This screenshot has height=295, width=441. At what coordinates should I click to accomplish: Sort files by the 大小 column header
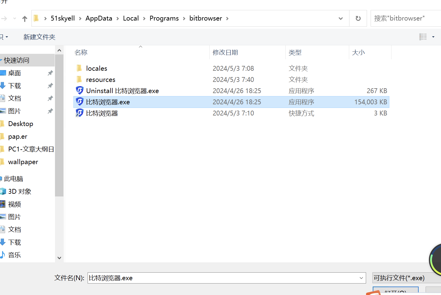(x=359, y=53)
